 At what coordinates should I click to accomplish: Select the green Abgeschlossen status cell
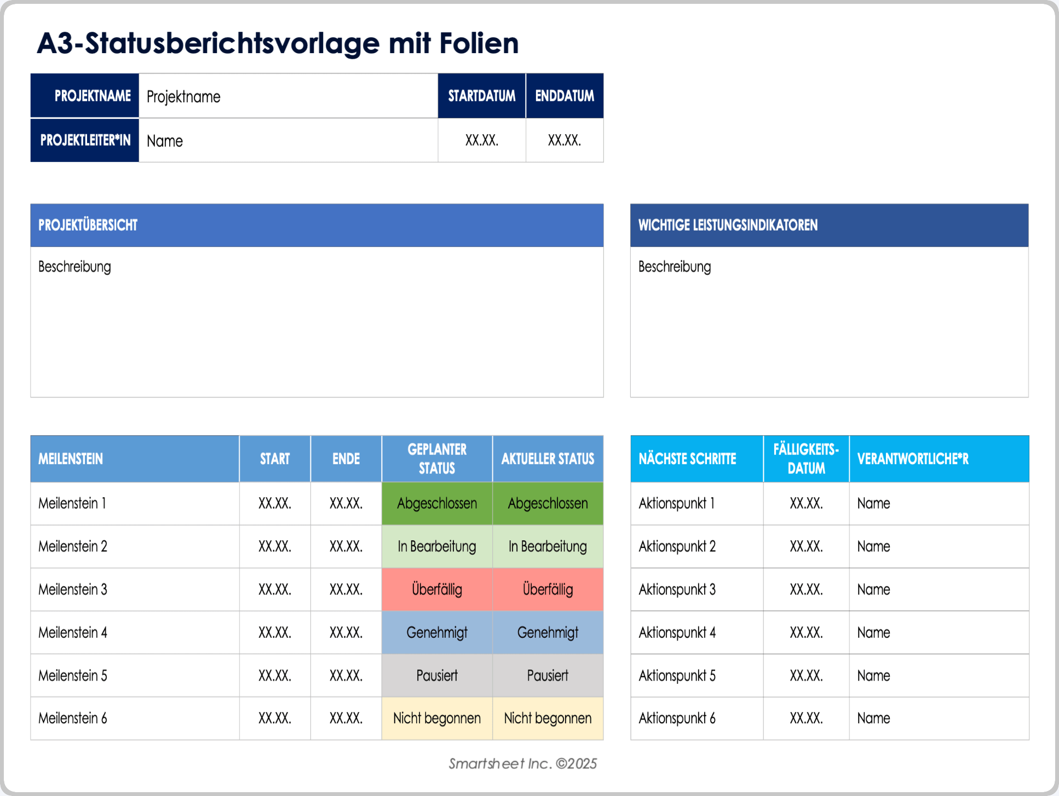437,503
